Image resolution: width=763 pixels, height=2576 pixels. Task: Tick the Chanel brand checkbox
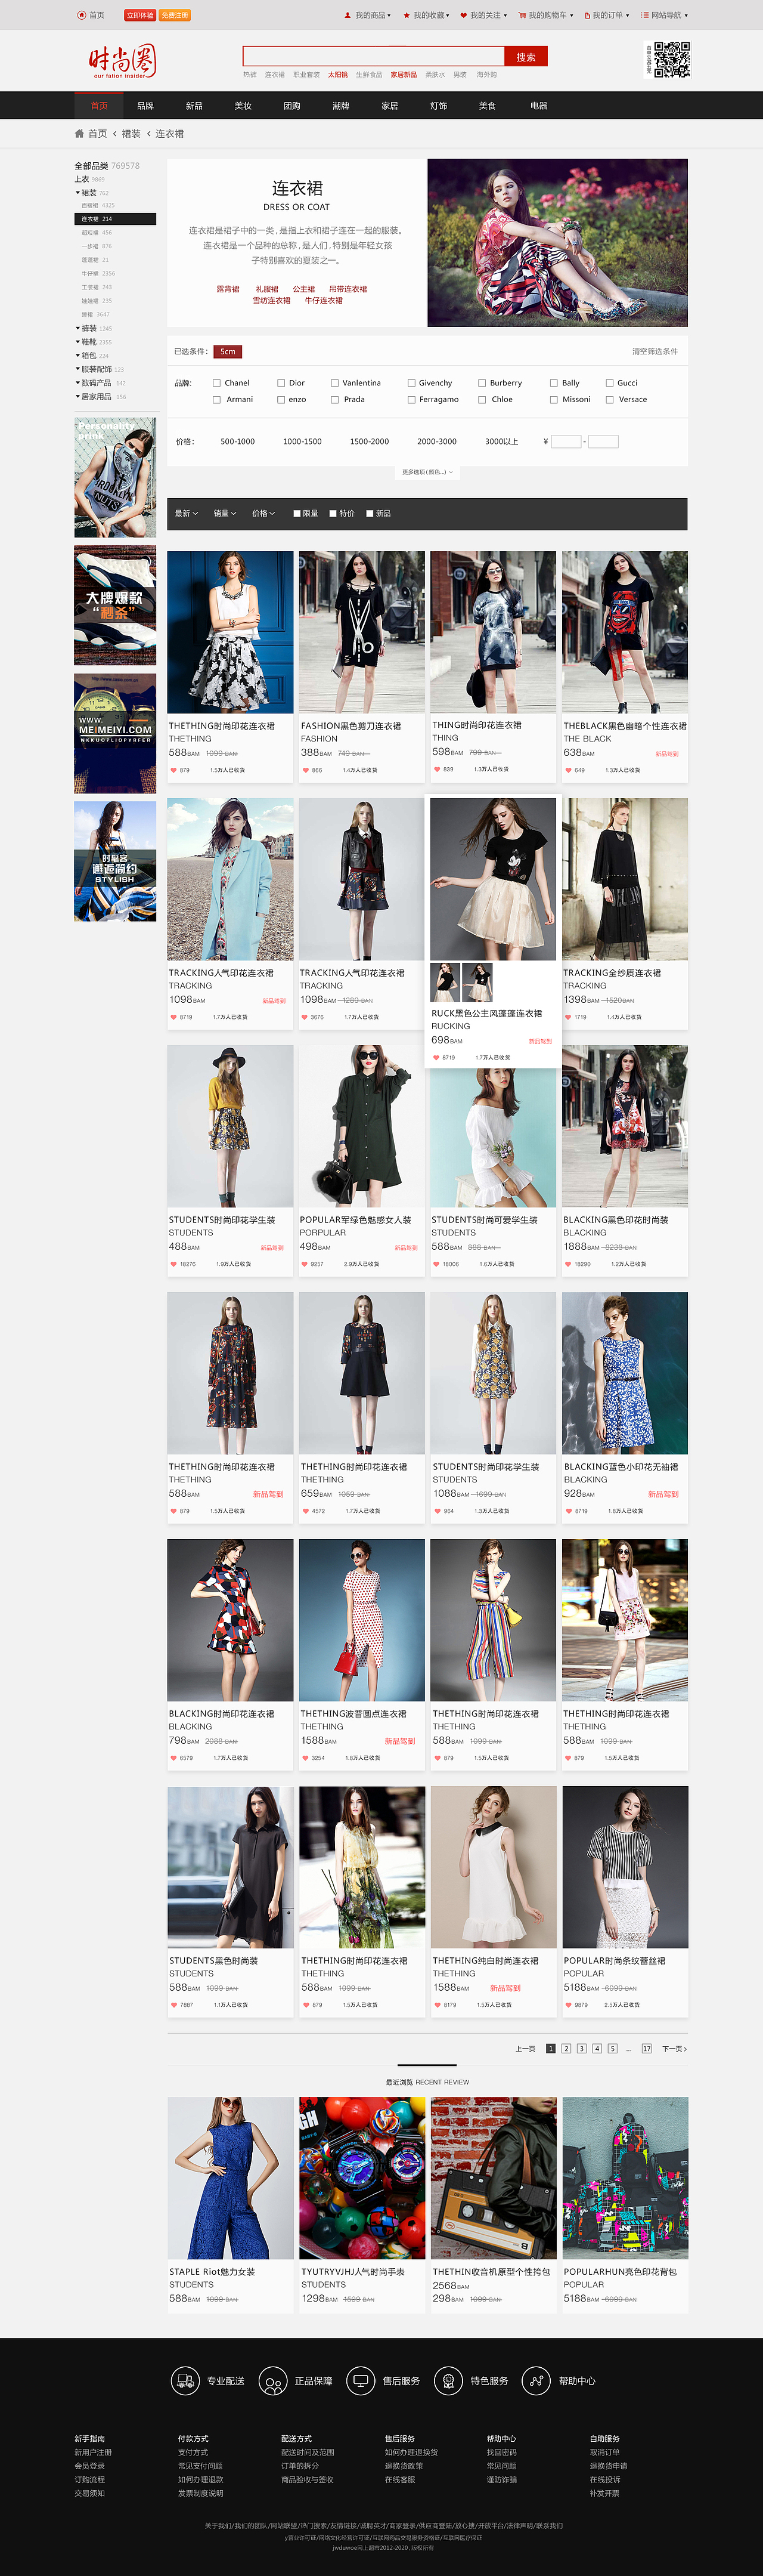tap(217, 383)
